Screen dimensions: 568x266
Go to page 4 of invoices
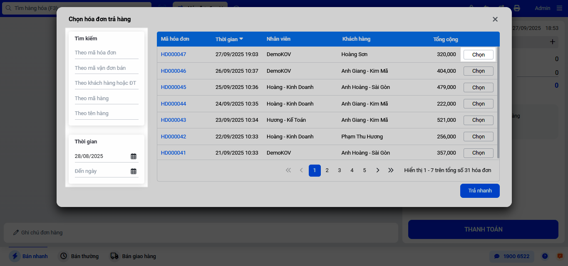point(352,170)
